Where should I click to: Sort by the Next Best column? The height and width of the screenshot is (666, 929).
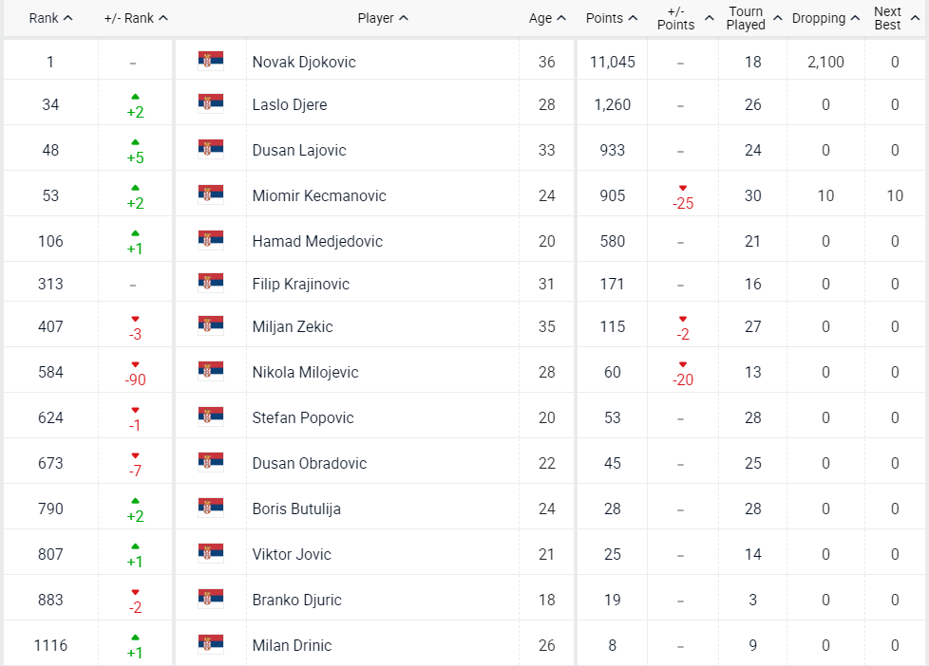895,18
